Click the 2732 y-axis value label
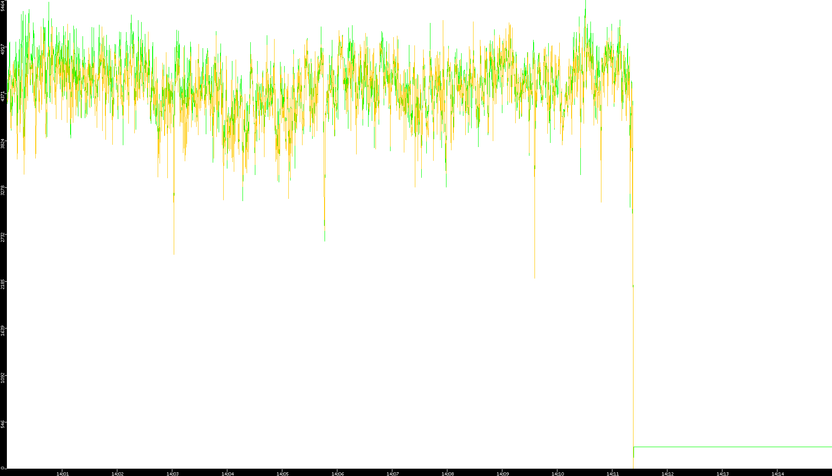The height and width of the screenshot is (476, 832). [3, 237]
